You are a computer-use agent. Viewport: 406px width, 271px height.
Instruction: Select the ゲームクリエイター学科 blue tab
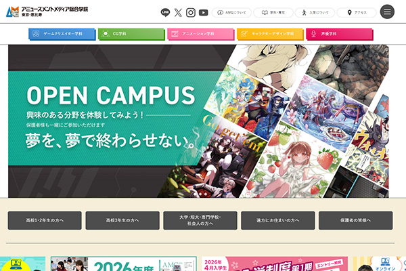(x=62, y=35)
